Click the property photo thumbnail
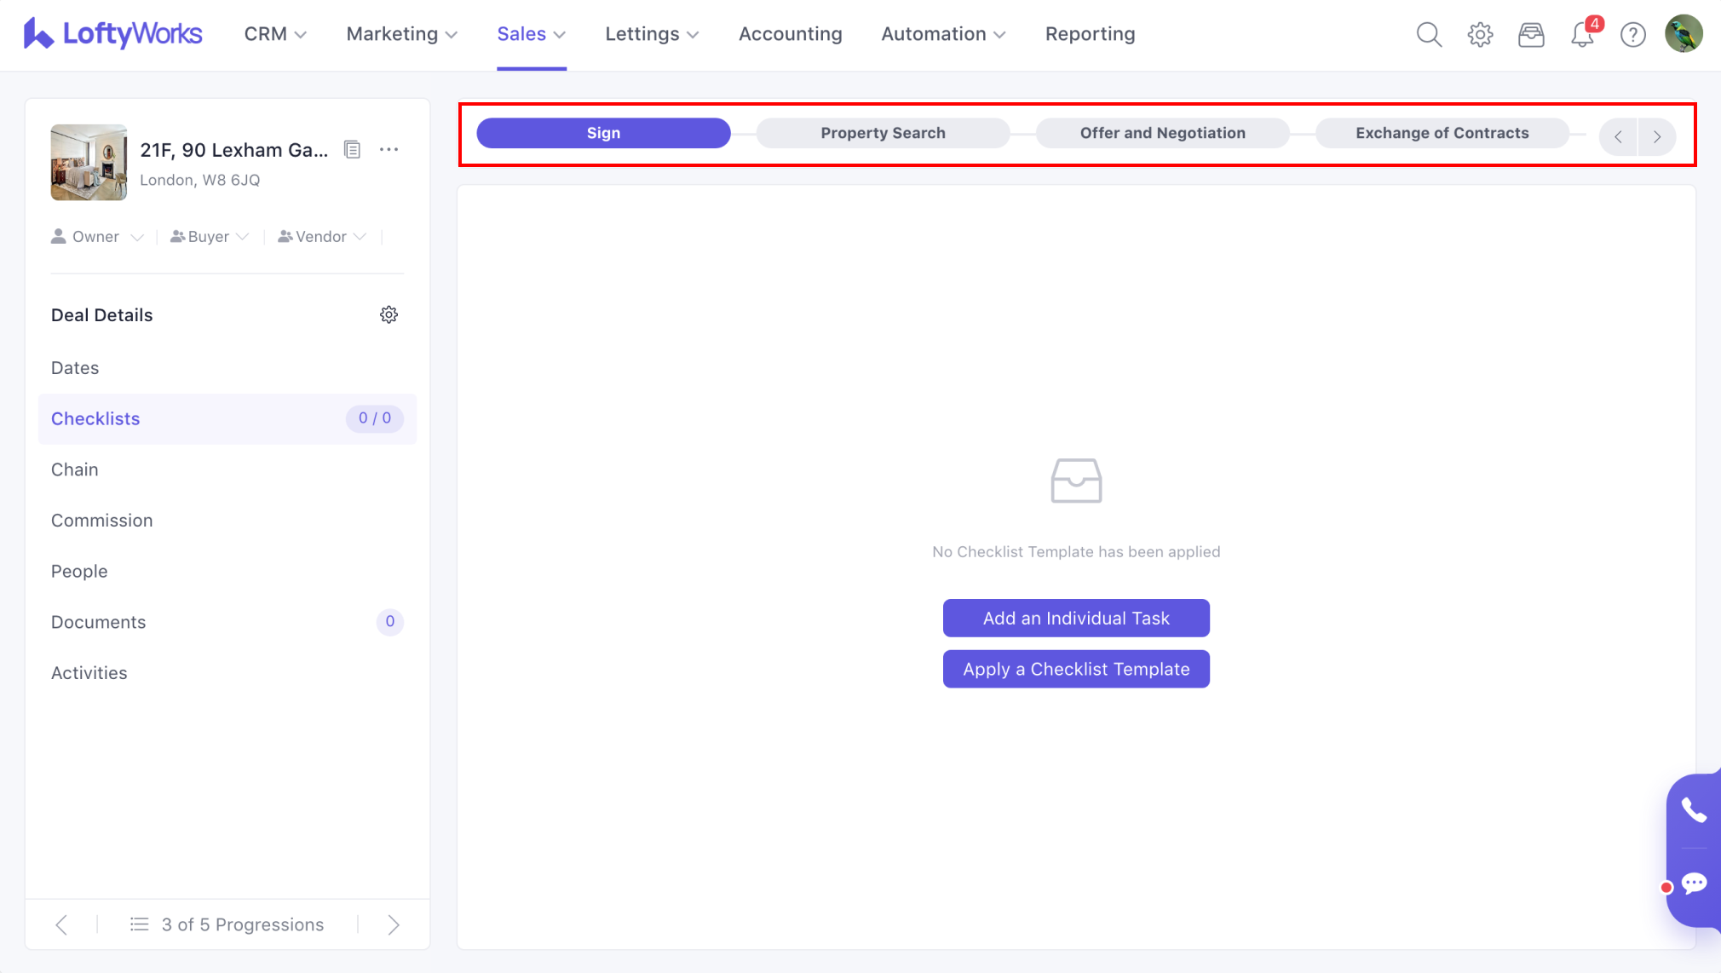1721x973 pixels. point(89,163)
